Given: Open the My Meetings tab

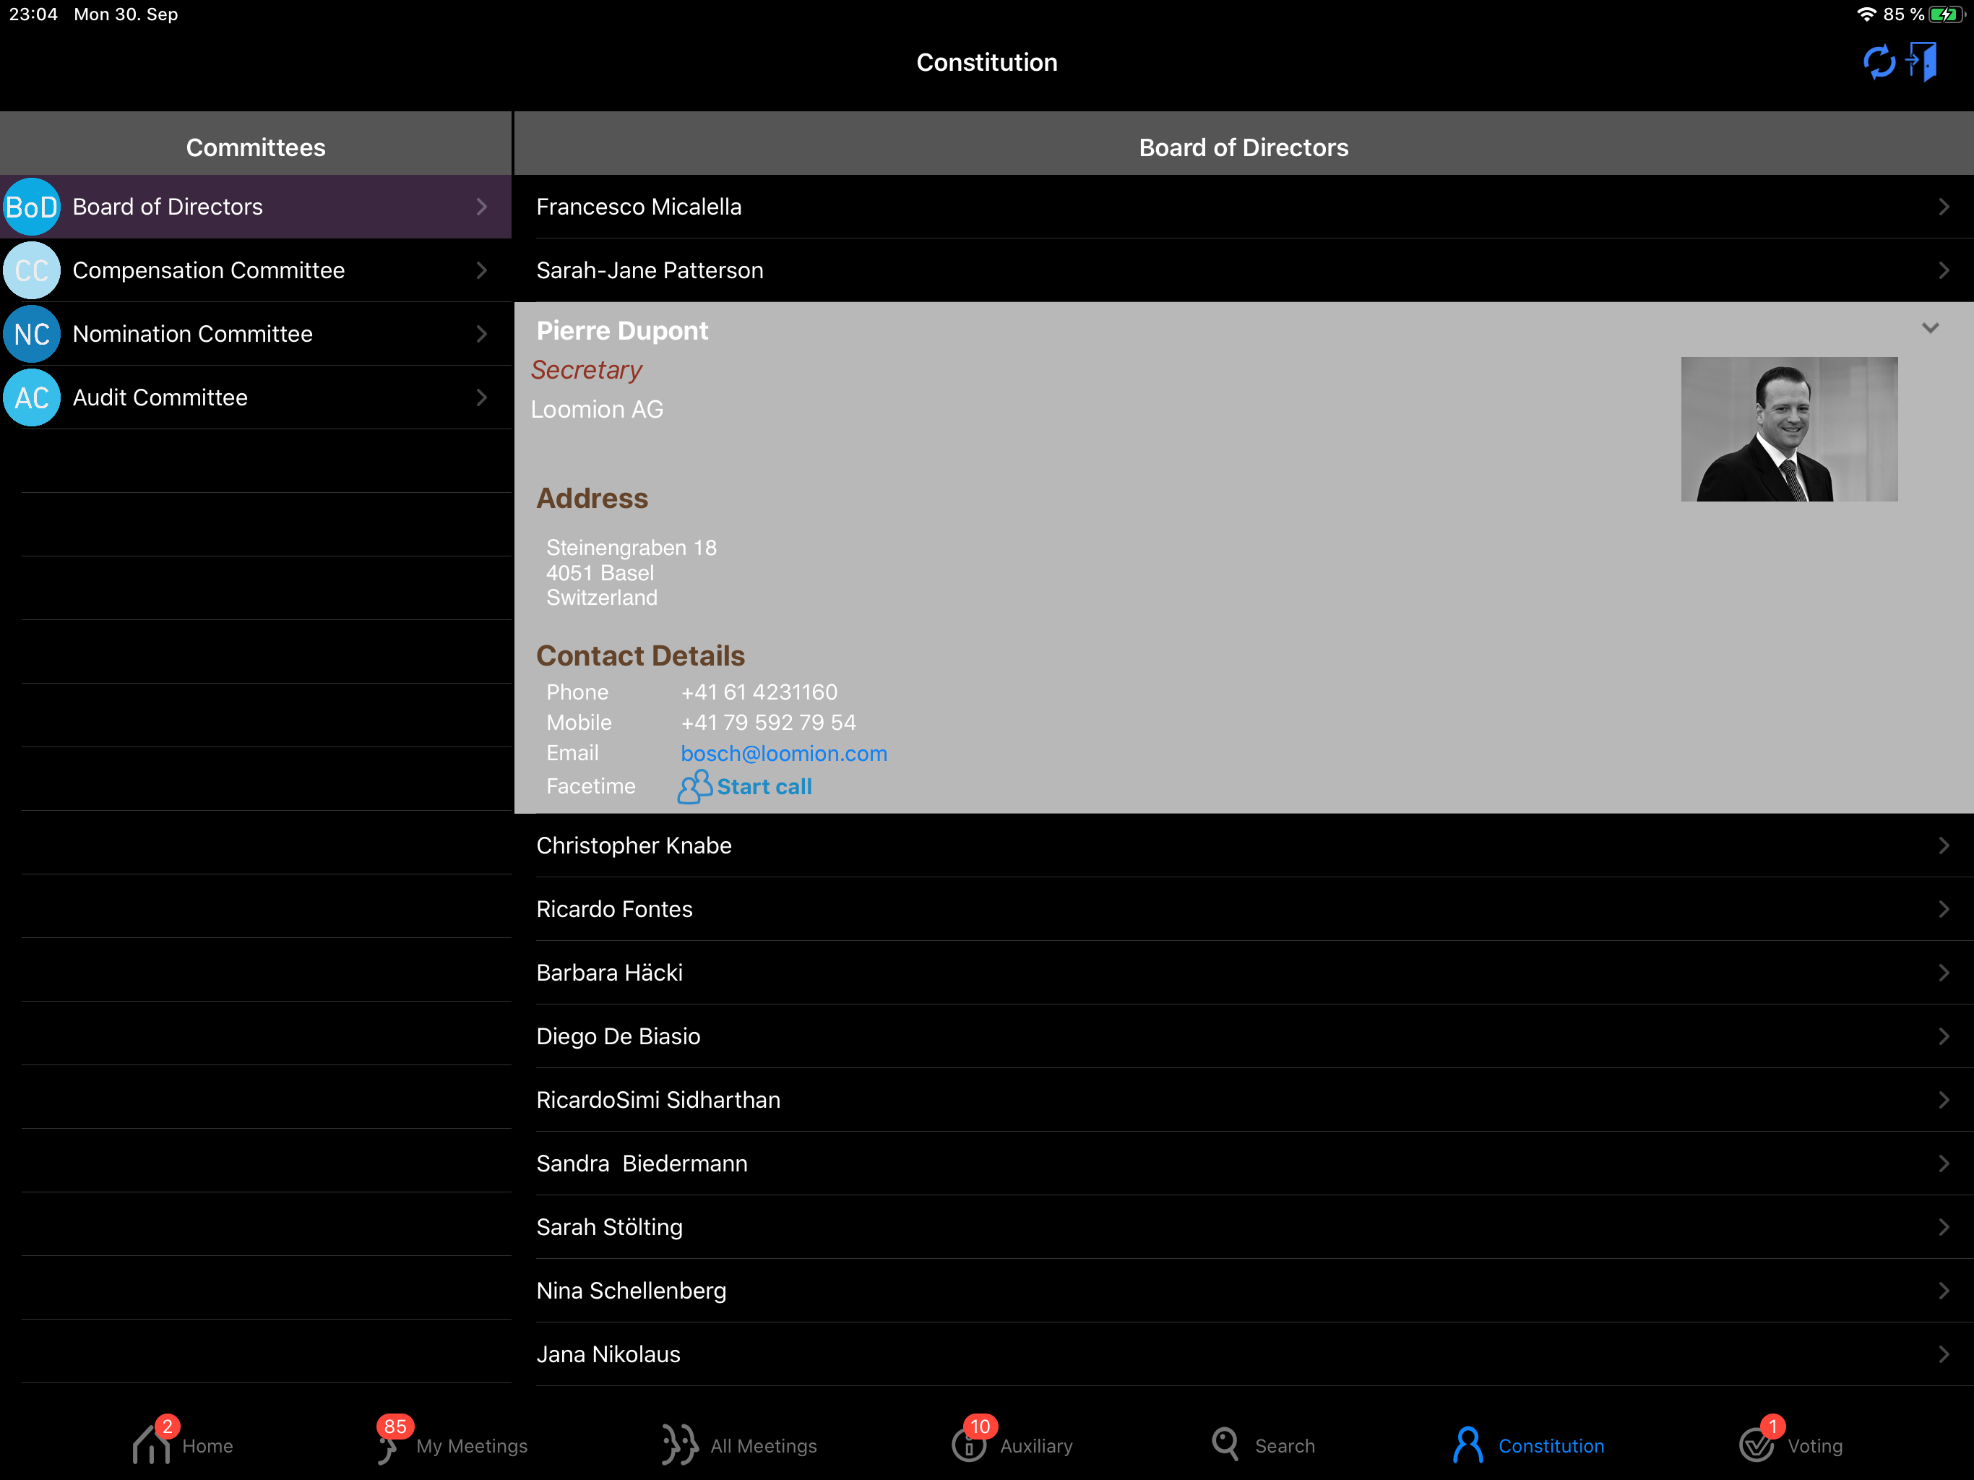Looking at the screenshot, I should tap(452, 1442).
